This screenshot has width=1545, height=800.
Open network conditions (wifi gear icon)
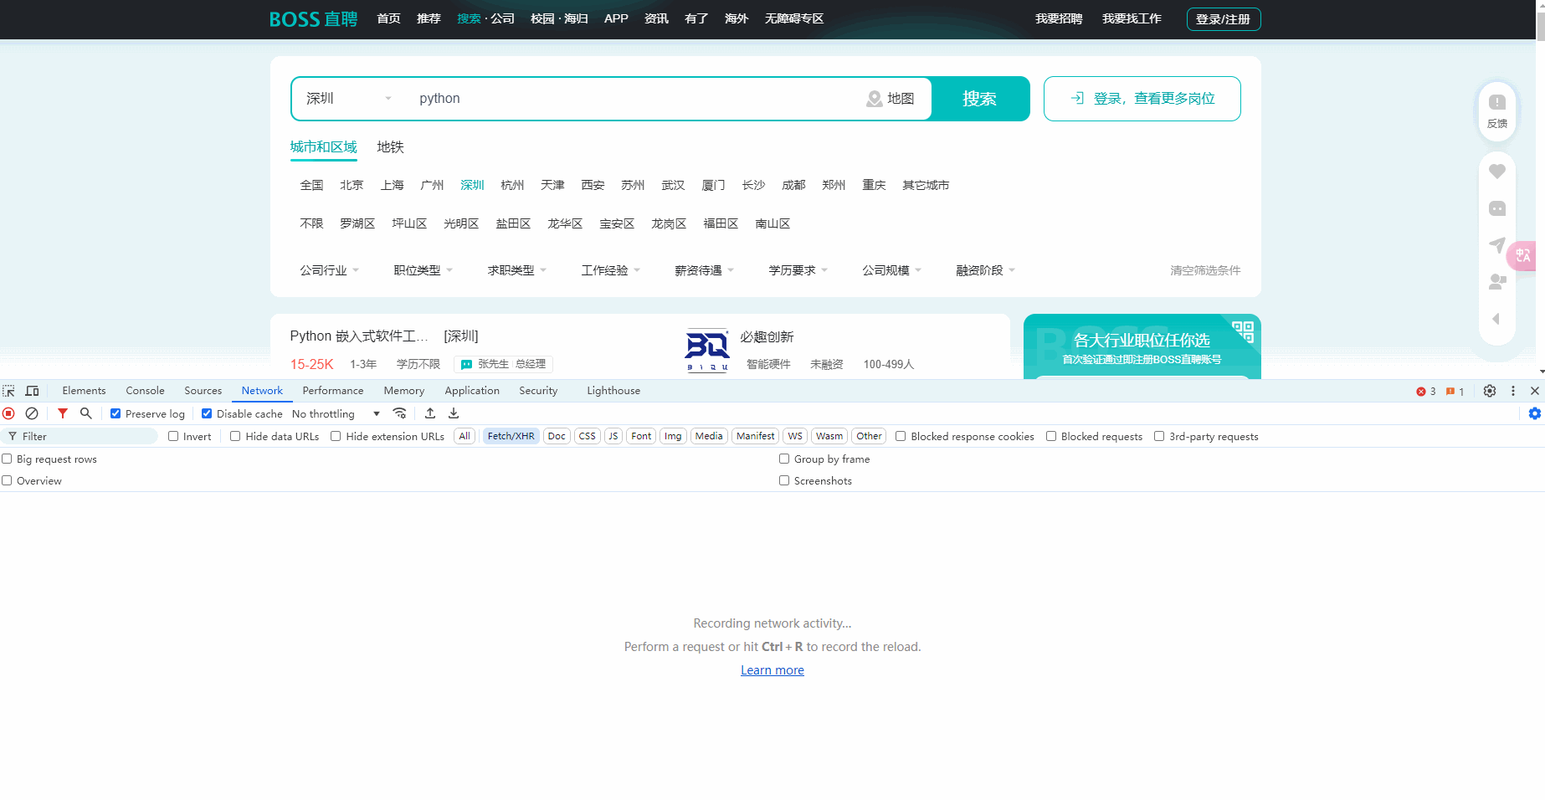tap(400, 413)
